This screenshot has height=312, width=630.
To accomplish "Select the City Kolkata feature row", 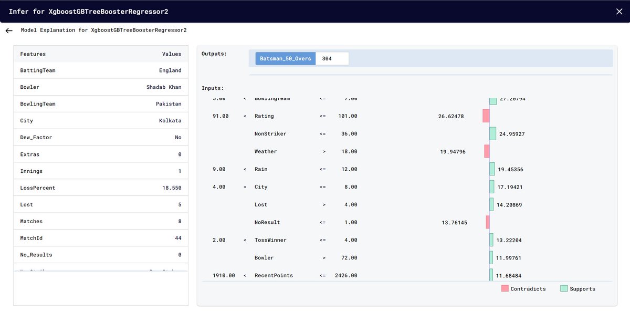I will point(100,120).
